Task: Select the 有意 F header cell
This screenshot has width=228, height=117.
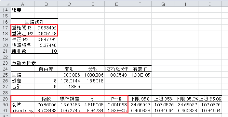Action: pos(140,69)
